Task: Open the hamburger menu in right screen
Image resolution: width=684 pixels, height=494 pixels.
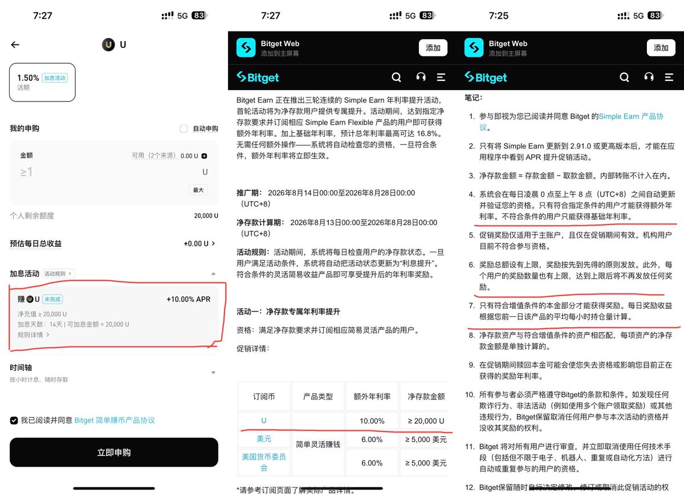Action: 669,77
